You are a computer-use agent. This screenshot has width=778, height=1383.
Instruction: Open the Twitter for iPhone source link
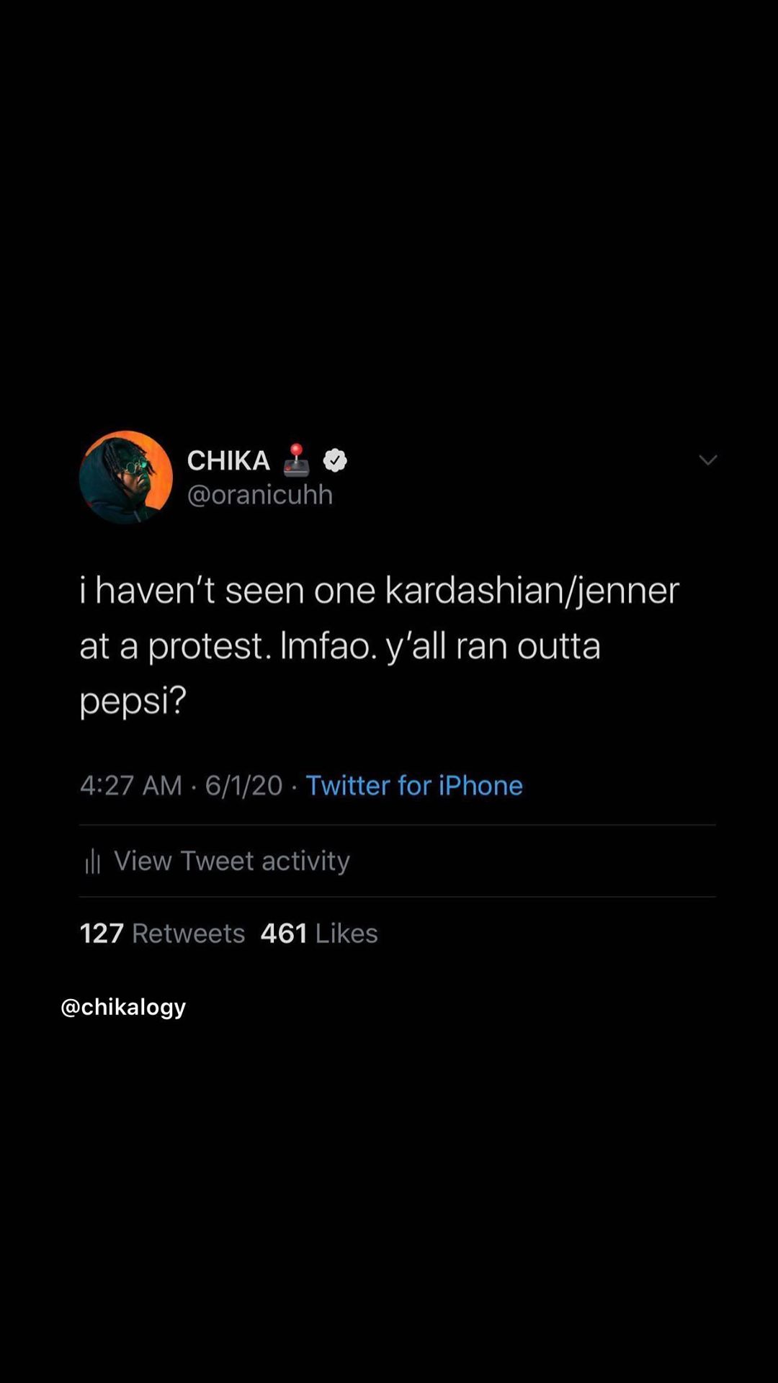coord(414,785)
